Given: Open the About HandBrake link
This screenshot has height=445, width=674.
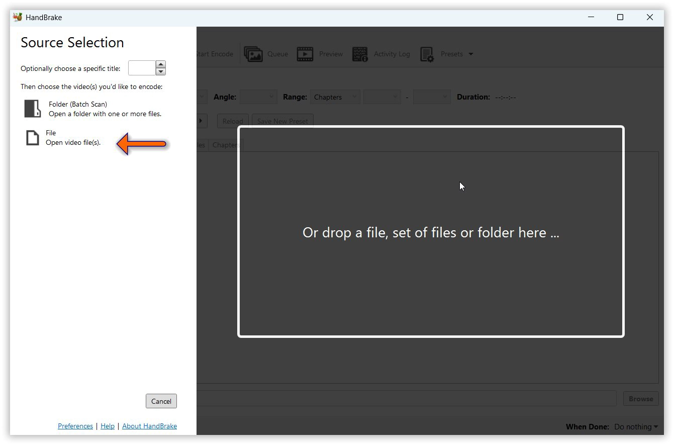Looking at the screenshot, I should (x=149, y=426).
